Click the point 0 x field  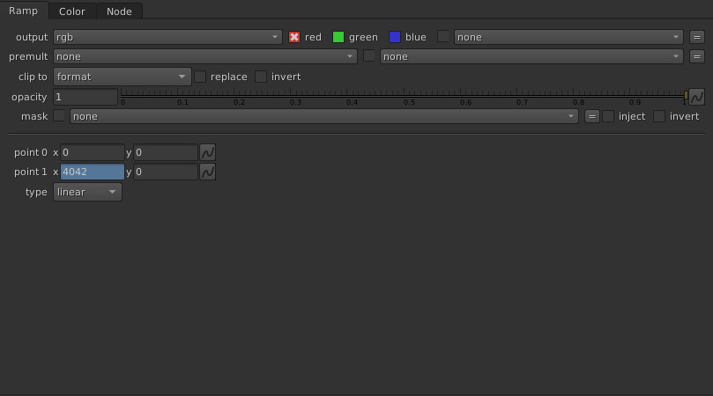[93, 152]
